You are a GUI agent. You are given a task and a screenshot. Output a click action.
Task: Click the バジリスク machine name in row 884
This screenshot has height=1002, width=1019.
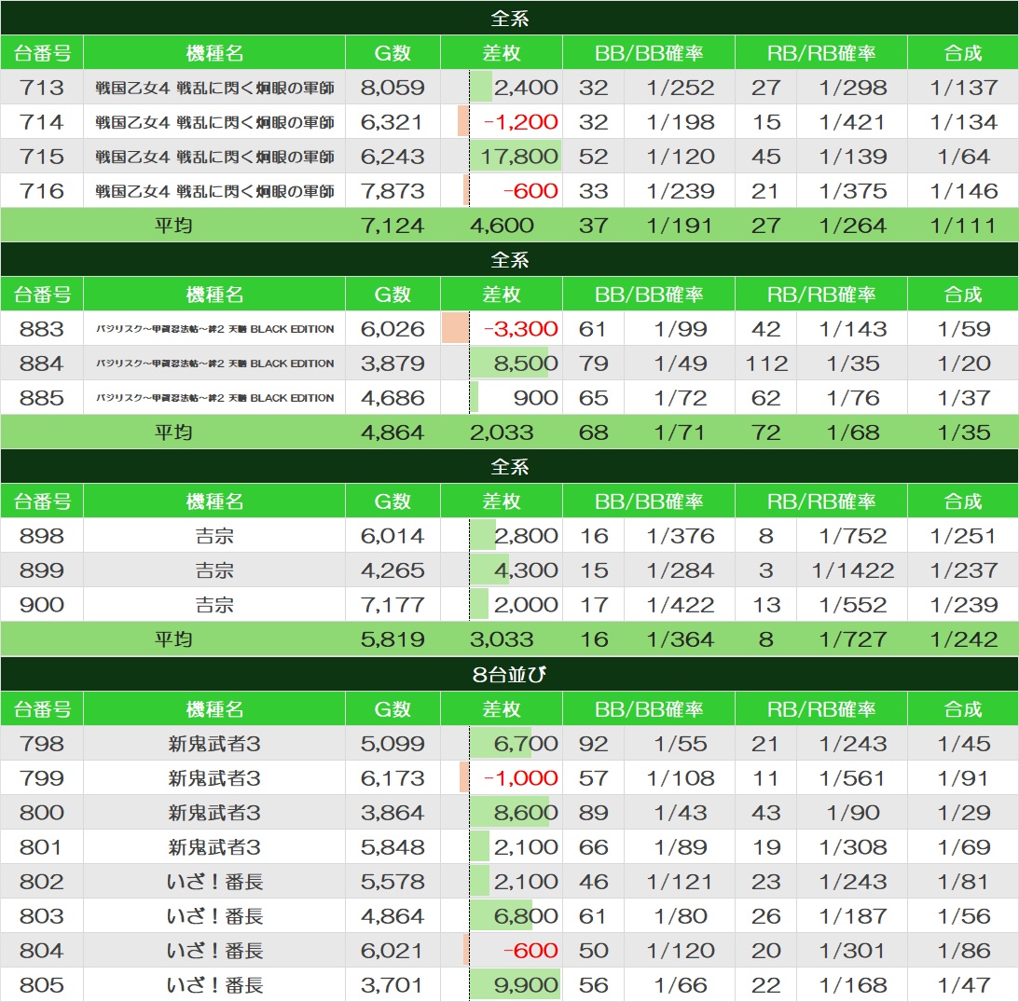[x=215, y=364]
